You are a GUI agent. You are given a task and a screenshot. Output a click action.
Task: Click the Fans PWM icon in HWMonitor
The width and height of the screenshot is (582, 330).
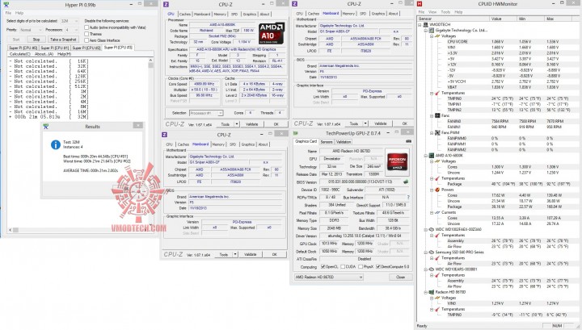437,132
